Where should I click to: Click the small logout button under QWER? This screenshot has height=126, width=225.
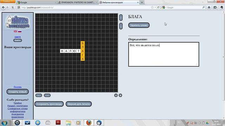18,41
